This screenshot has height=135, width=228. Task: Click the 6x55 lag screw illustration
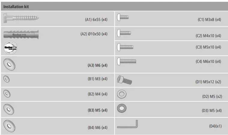coord(21,18)
